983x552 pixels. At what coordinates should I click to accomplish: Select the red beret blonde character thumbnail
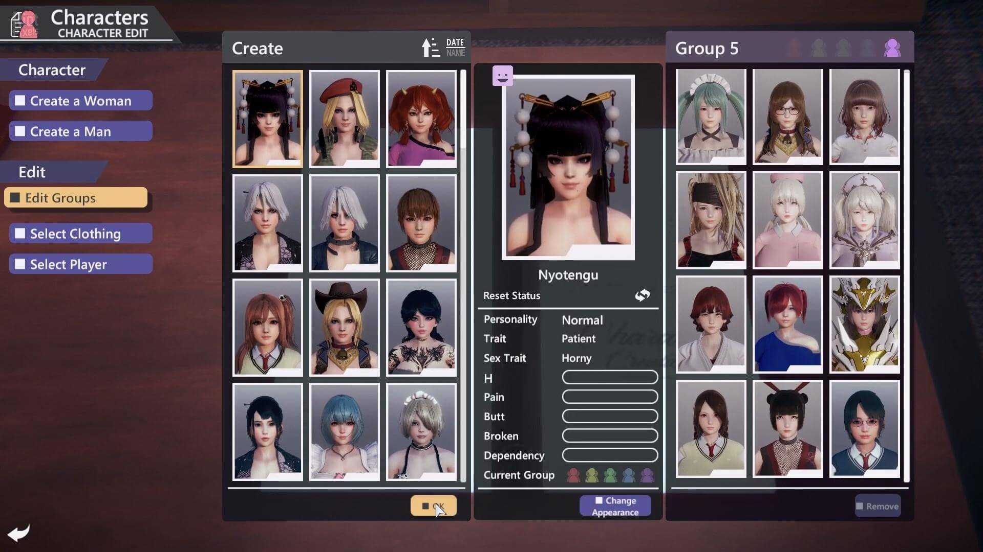344,119
